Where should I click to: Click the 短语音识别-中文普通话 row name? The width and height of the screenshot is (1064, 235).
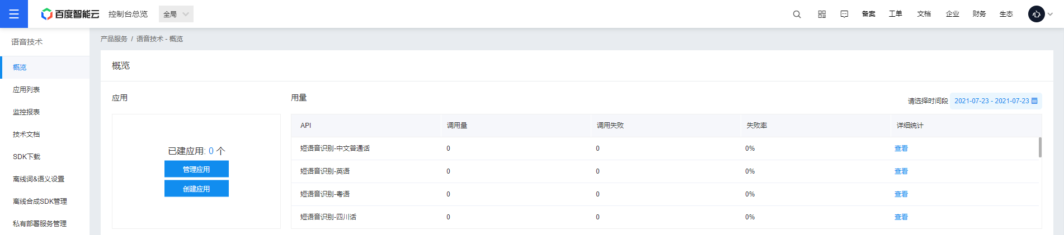(335, 148)
